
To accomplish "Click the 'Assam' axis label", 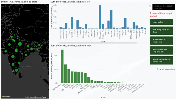I will 145,32.
